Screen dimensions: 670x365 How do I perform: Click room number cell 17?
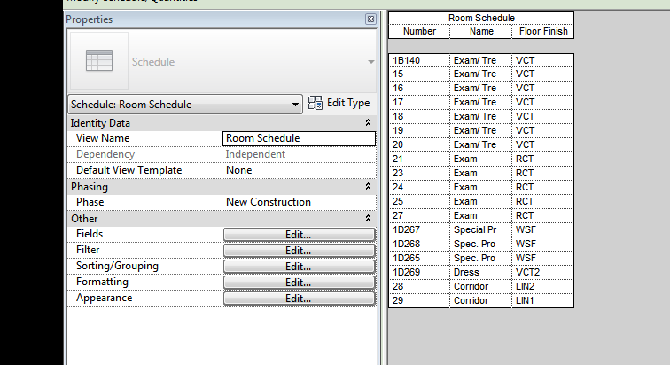pos(419,102)
